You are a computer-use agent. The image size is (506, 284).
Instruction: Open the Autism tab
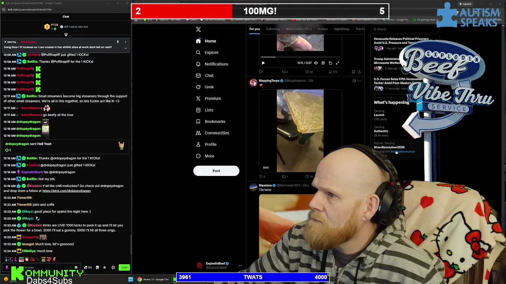click(323, 29)
